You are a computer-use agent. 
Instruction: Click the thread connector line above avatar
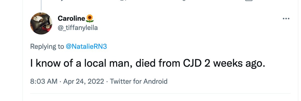pyautogui.click(x=41, y=5)
